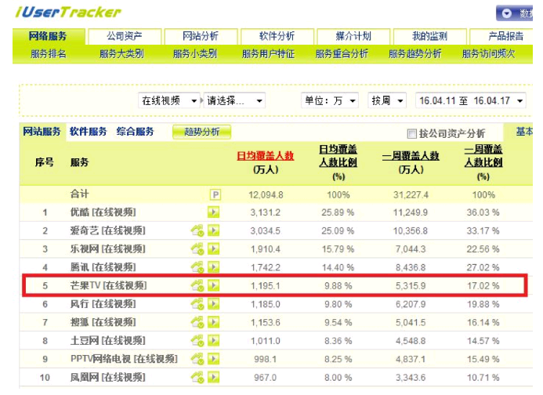Click the play arrow icon for 乐视网

click(x=214, y=248)
